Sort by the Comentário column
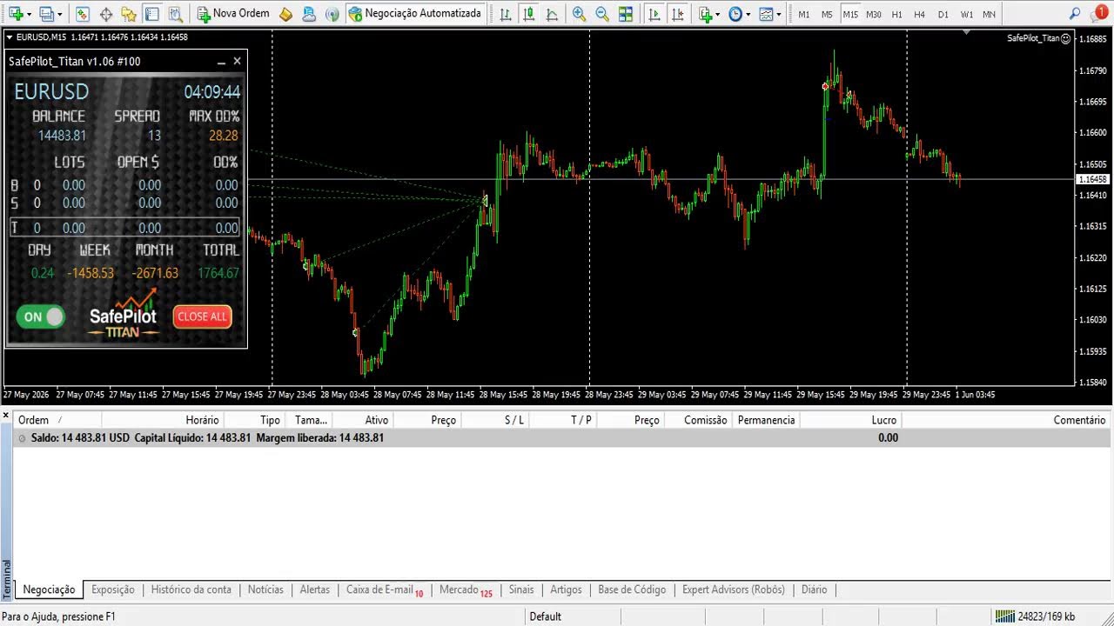The image size is (1114, 626). 1079,420
